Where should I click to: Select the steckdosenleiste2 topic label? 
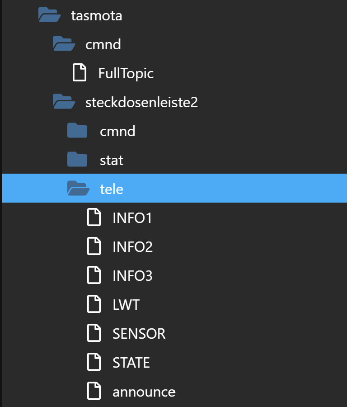coord(141,102)
